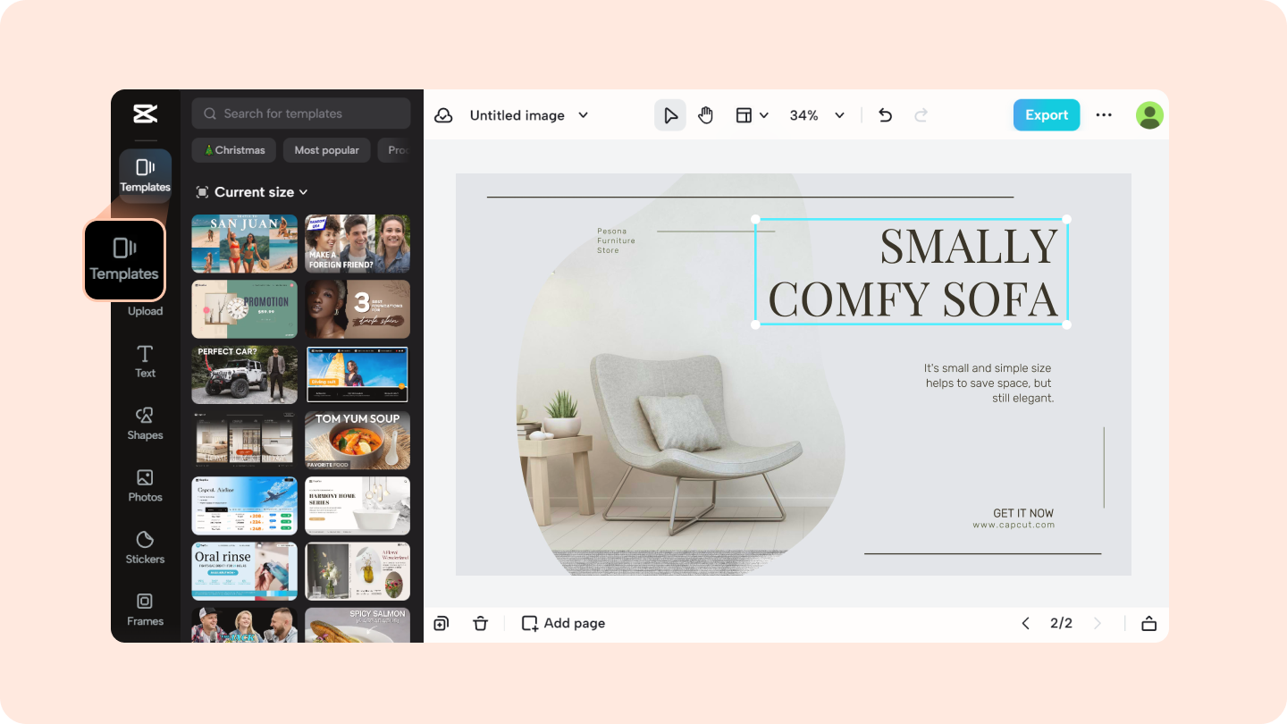This screenshot has width=1287, height=724.
Task: Choose the Promotion clock template
Action: point(245,309)
